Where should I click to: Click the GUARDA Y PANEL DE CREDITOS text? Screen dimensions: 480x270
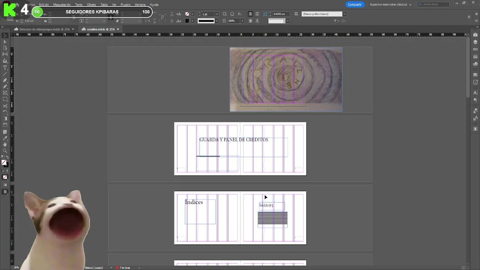click(x=234, y=139)
